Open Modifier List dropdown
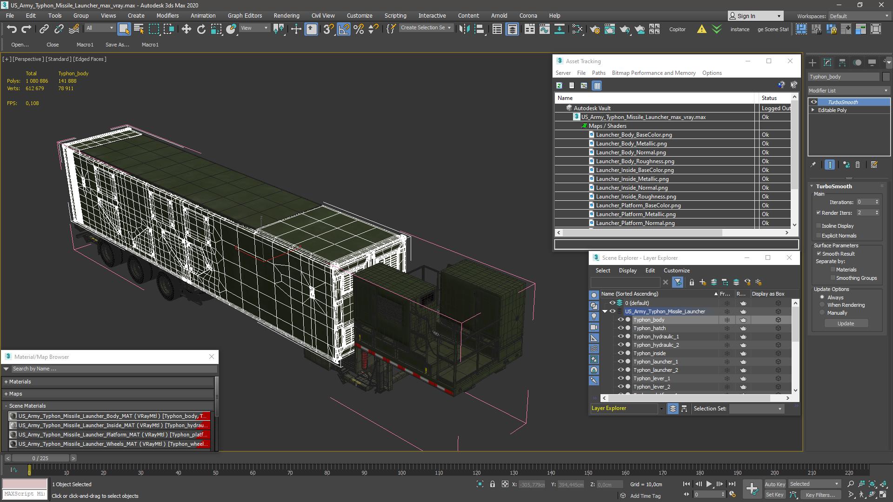The height and width of the screenshot is (502, 893). click(848, 91)
